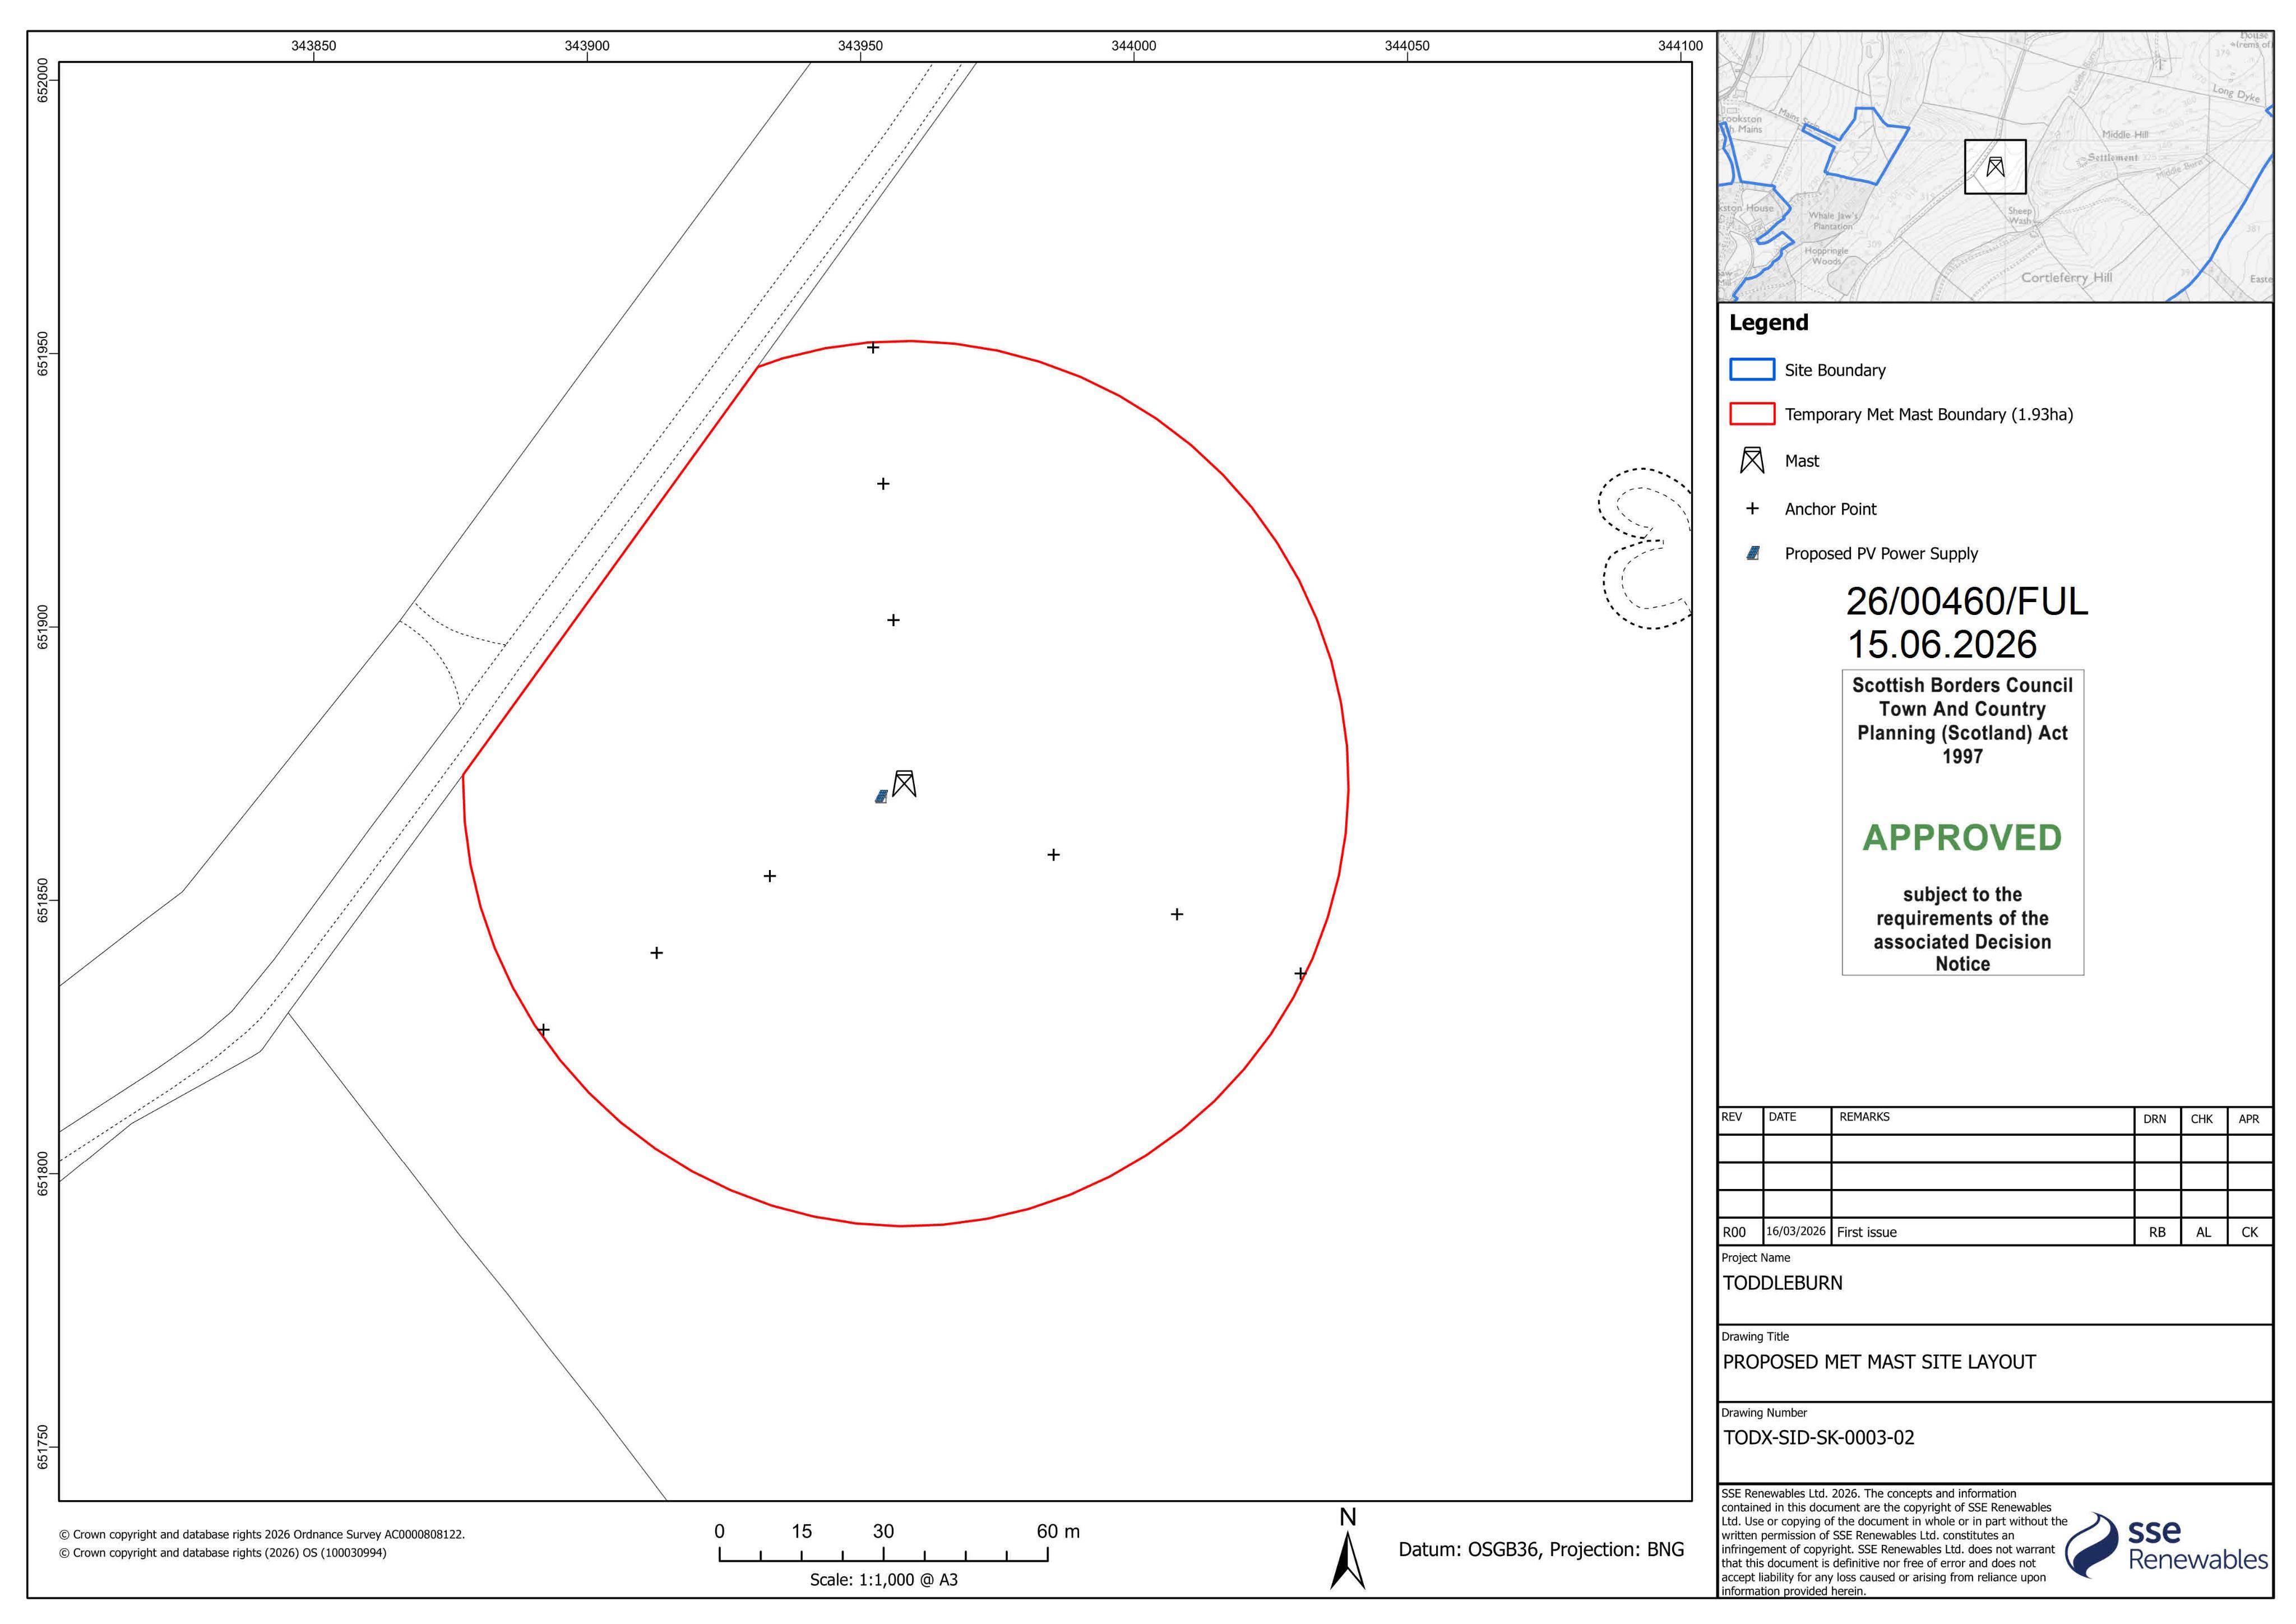The image size is (2296, 1624).
Task: Click the SSE Renewables logo
Action: point(2166,1545)
